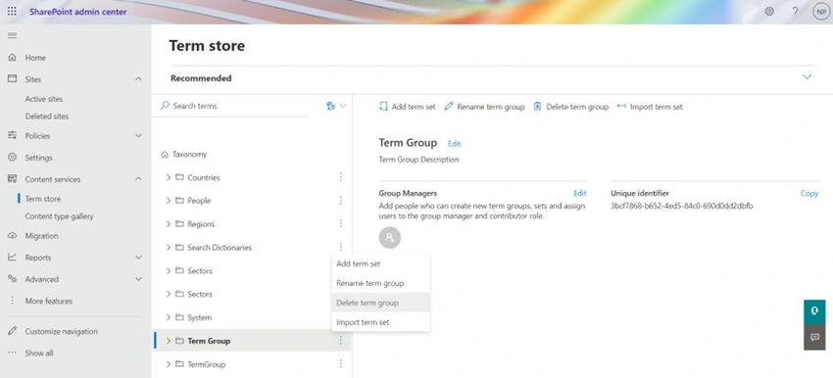Open more options for Term Group
833x378 pixels.
click(340, 341)
